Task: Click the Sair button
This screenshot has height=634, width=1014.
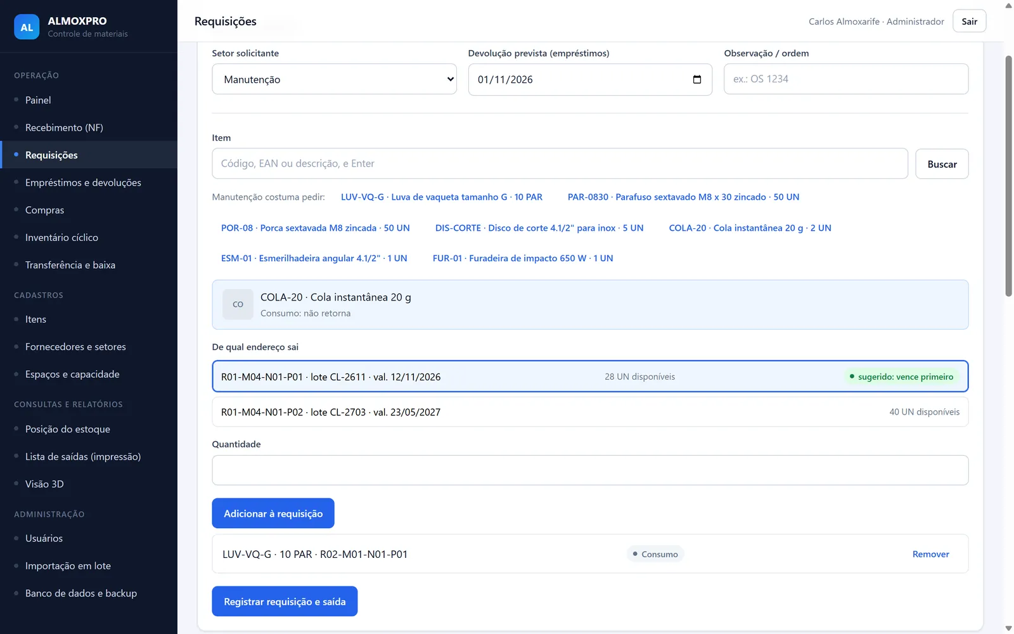Action: [969, 22]
